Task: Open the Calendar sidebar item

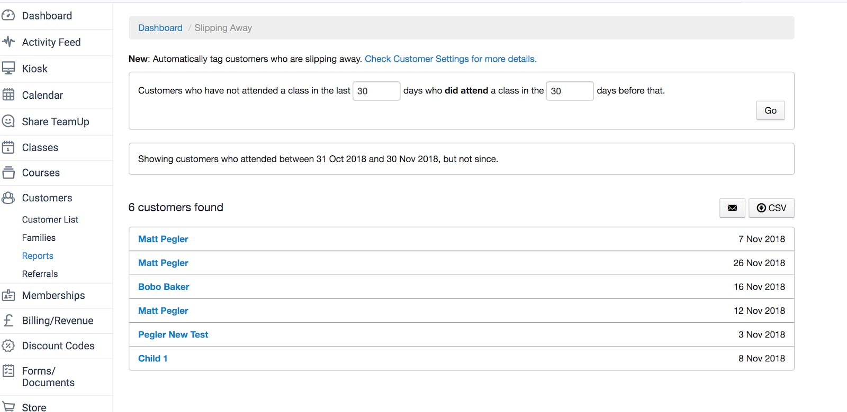Action: point(42,95)
